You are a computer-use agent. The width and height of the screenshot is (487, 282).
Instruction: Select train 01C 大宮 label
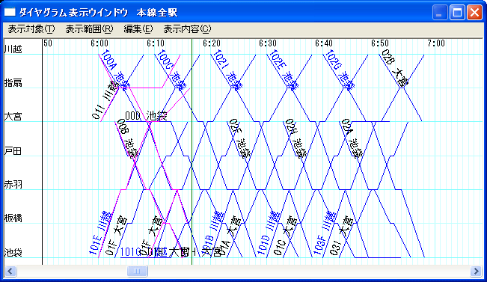coord(286,236)
